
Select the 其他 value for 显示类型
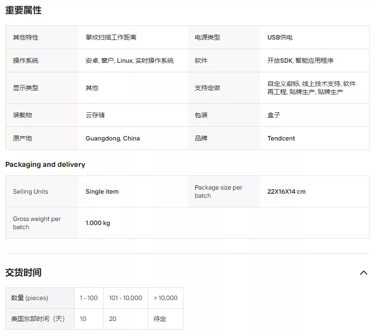[x=92, y=88]
